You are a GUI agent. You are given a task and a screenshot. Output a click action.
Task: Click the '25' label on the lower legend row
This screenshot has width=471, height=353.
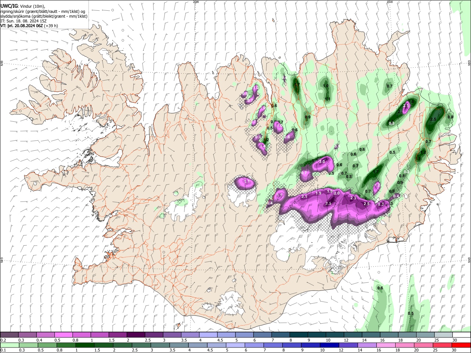436,350
